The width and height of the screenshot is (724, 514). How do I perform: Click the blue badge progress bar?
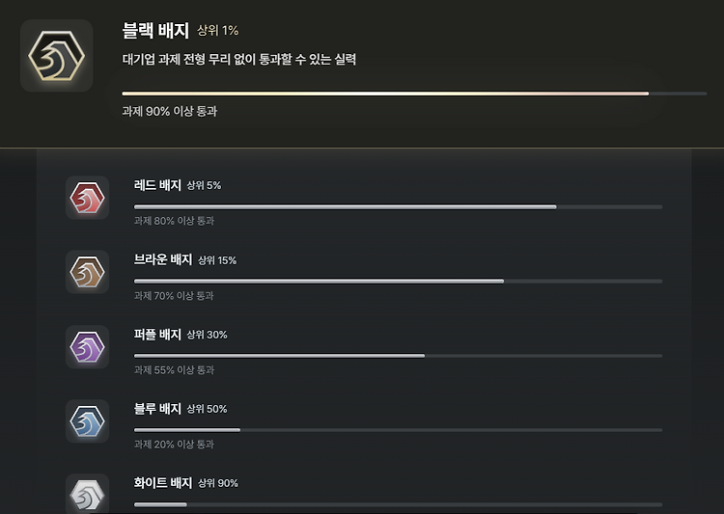pyautogui.click(x=398, y=430)
